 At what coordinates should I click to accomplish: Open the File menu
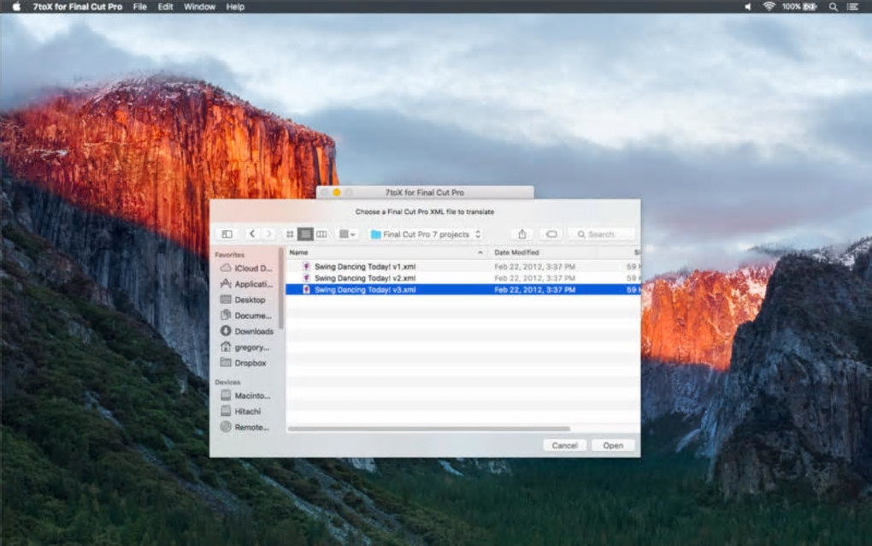[139, 7]
